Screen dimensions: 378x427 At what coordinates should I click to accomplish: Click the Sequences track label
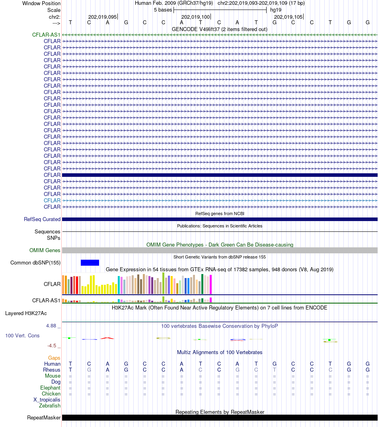coord(47,231)
